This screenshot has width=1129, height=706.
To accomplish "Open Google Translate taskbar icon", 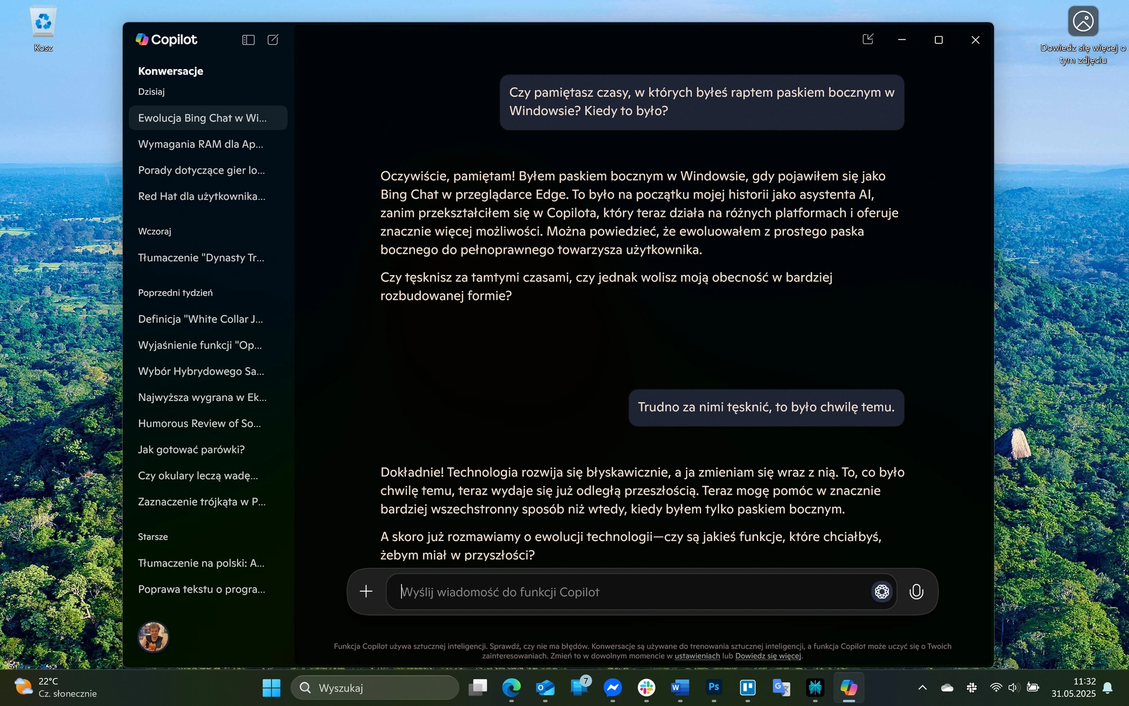I will tap(781, 687).
